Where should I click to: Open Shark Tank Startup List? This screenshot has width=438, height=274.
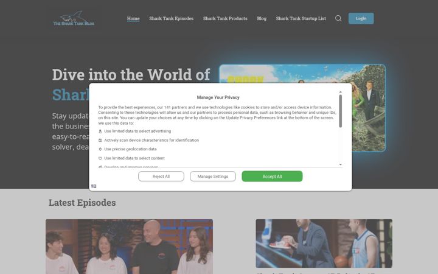[x=301, y=18]
